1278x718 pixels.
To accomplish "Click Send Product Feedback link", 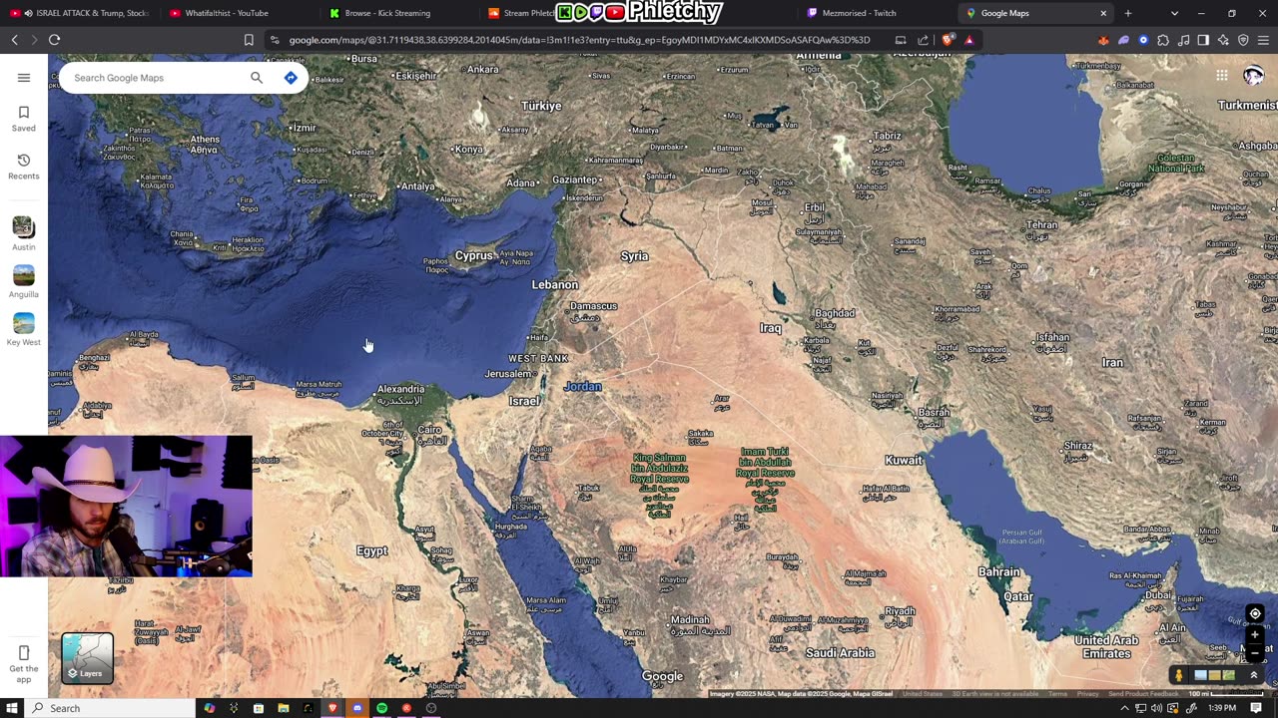I will [1143, 694].
